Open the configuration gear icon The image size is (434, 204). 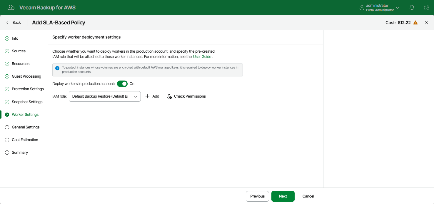426,8
